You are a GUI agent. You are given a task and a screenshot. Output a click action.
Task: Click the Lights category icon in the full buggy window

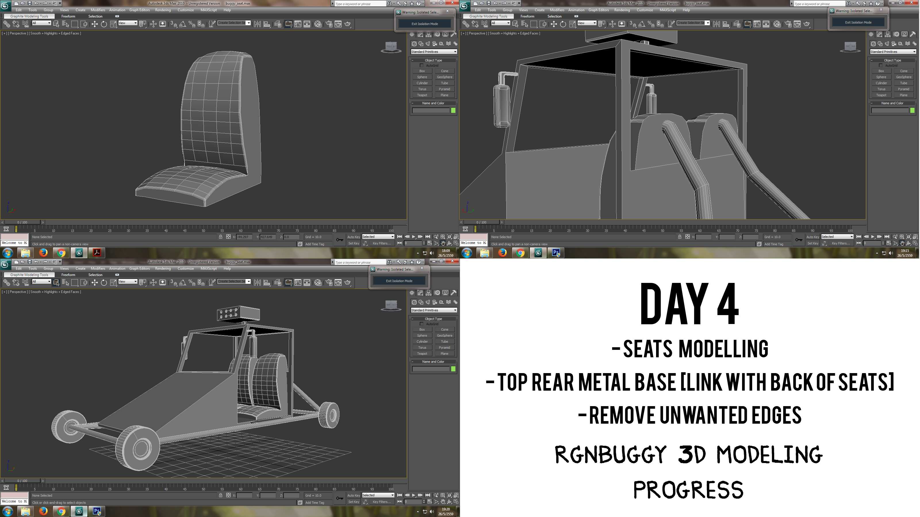point(428,302)
